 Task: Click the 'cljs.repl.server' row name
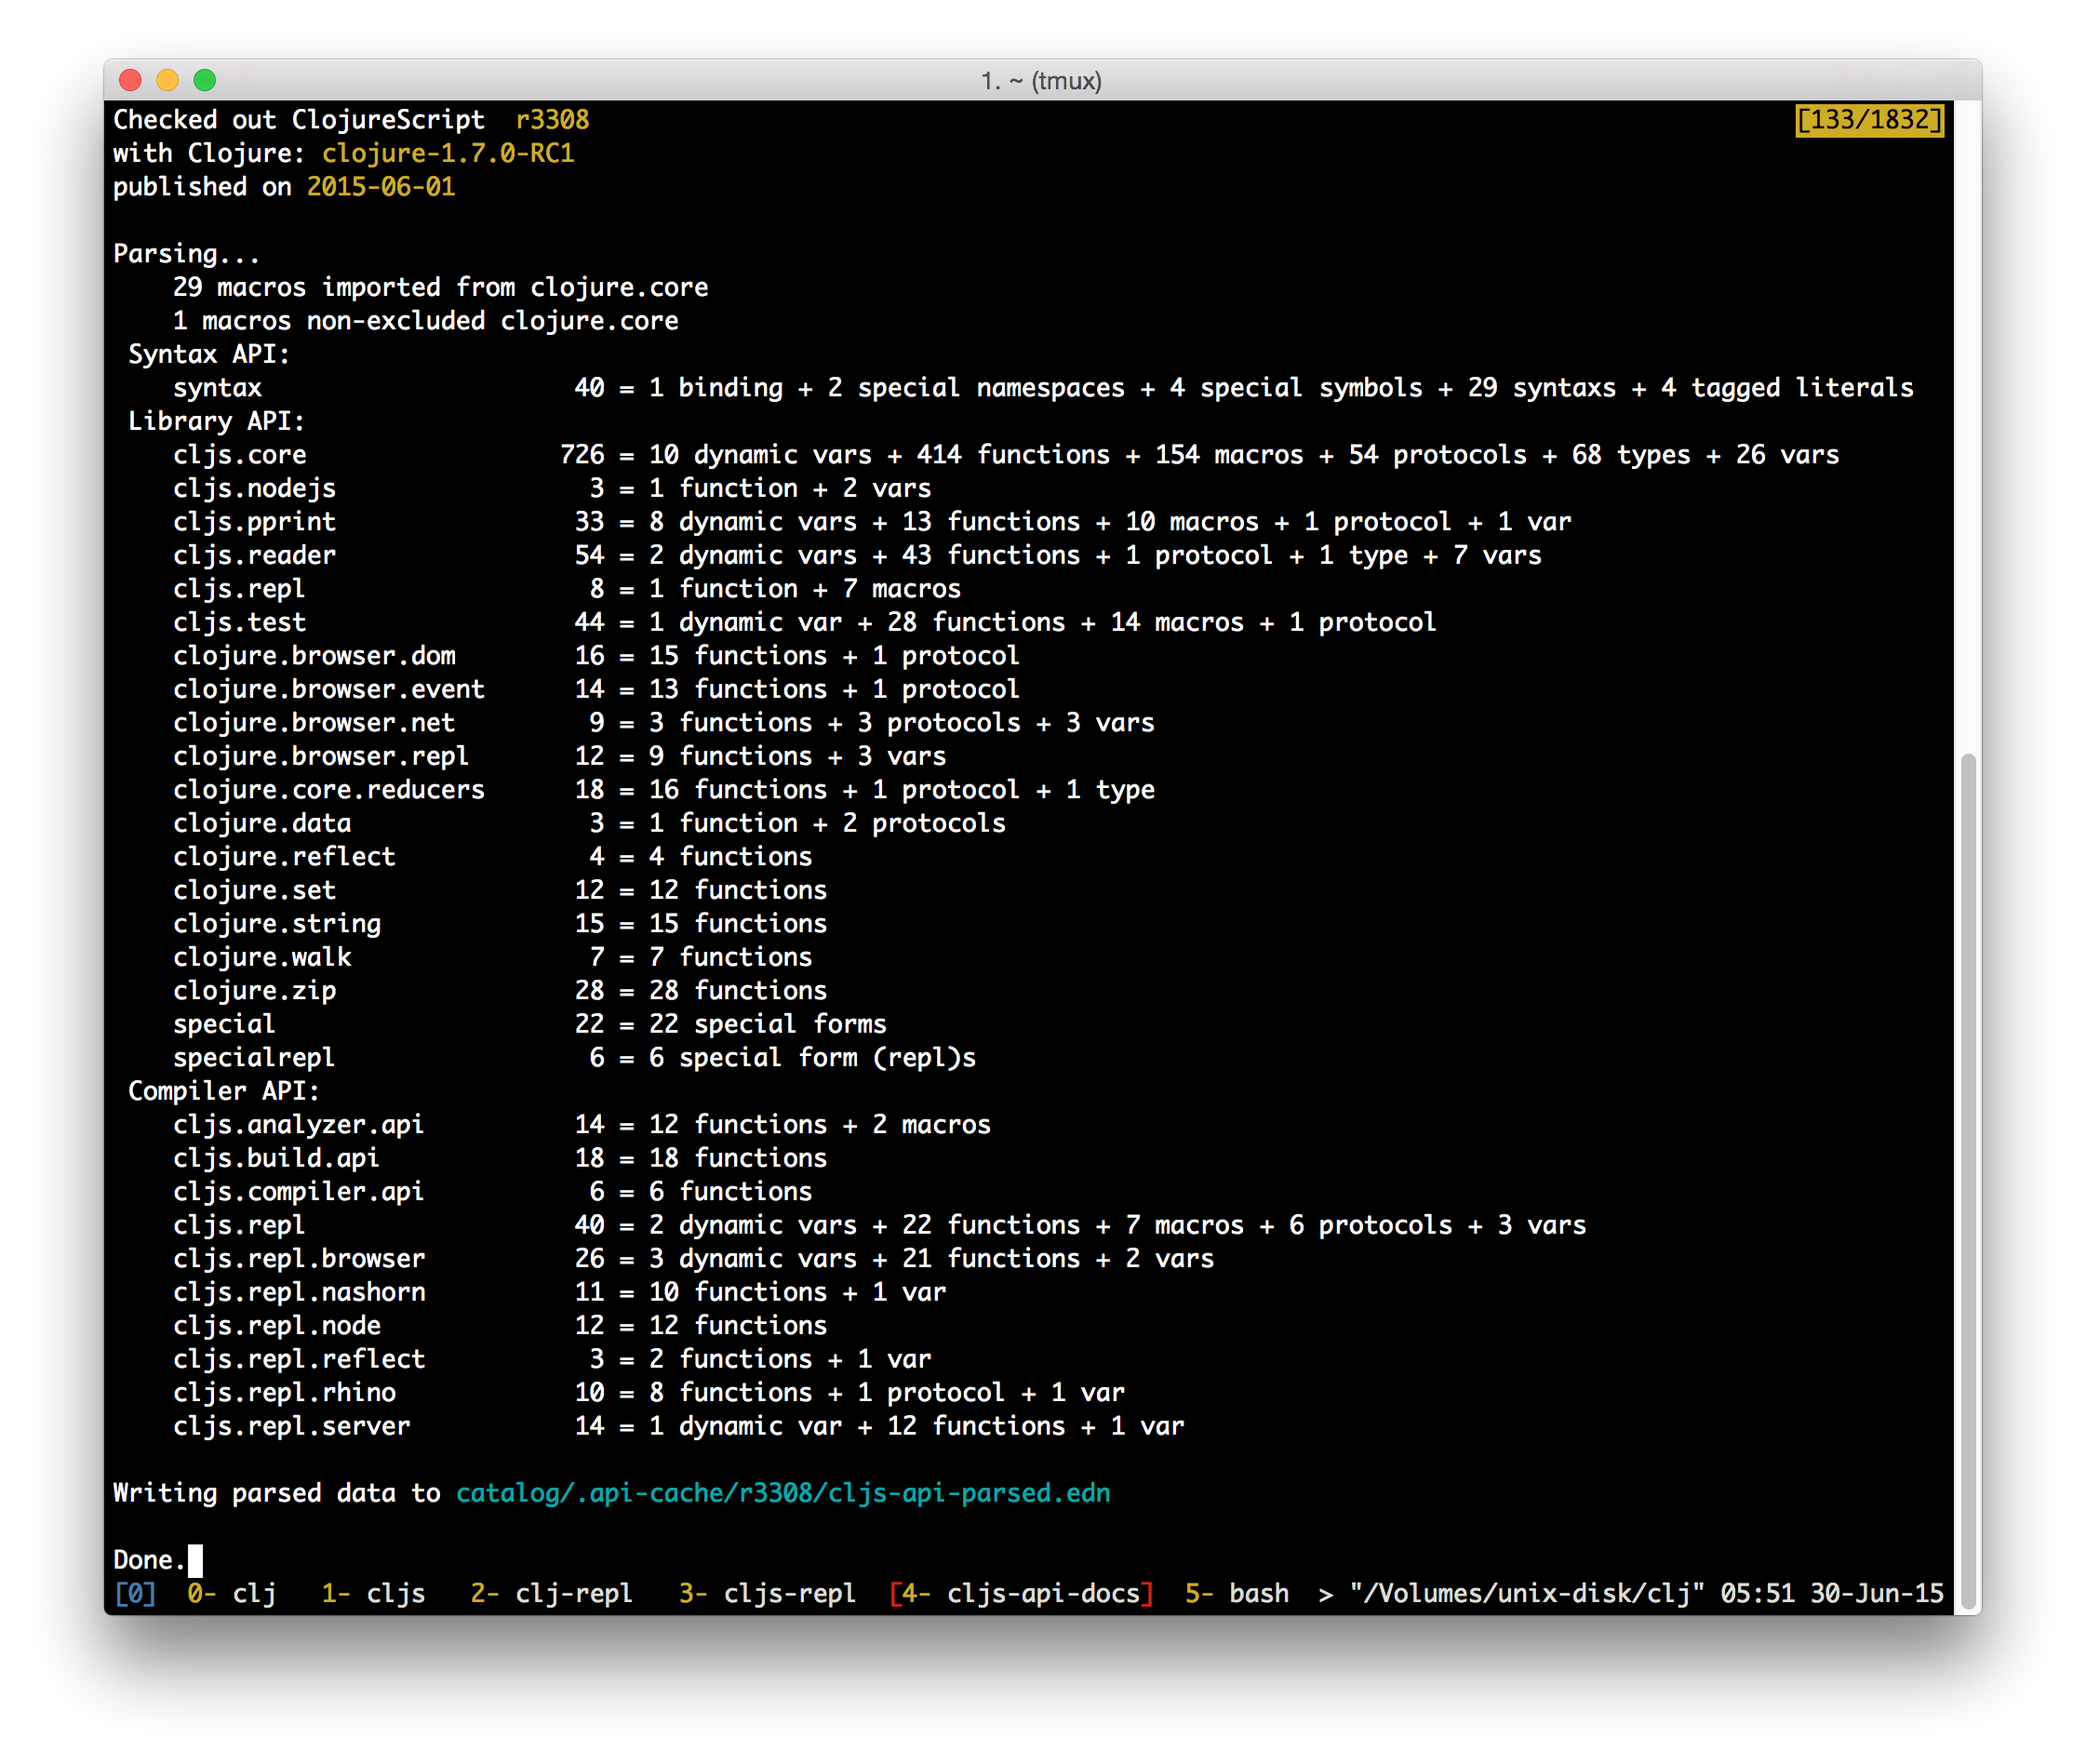pyautogui.click(x=292, y=1426)
